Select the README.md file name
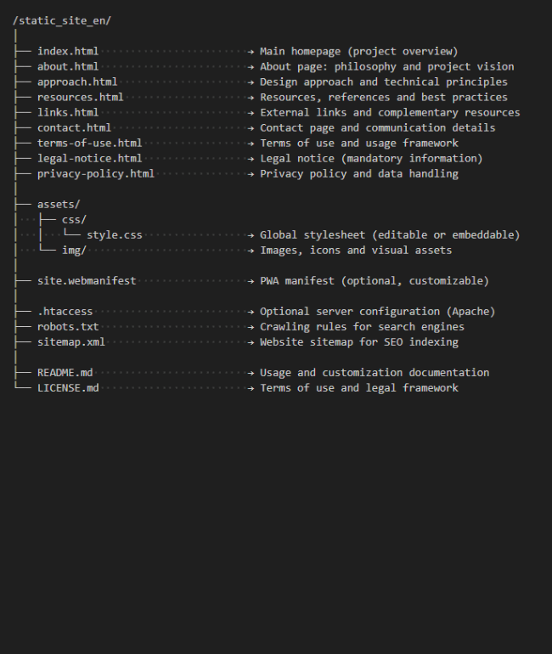 (65, 373)
